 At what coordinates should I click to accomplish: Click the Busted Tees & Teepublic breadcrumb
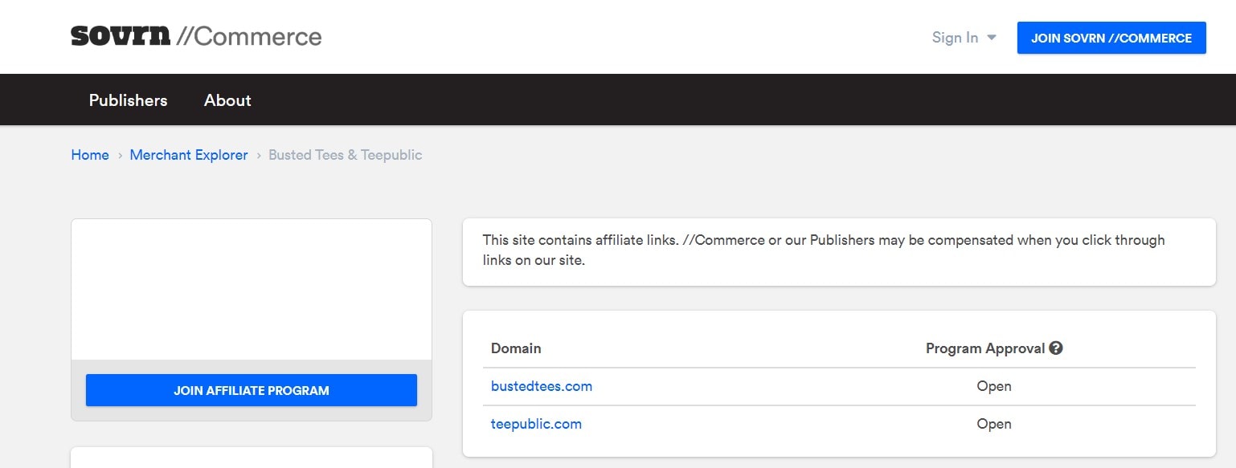coord(345,155)
